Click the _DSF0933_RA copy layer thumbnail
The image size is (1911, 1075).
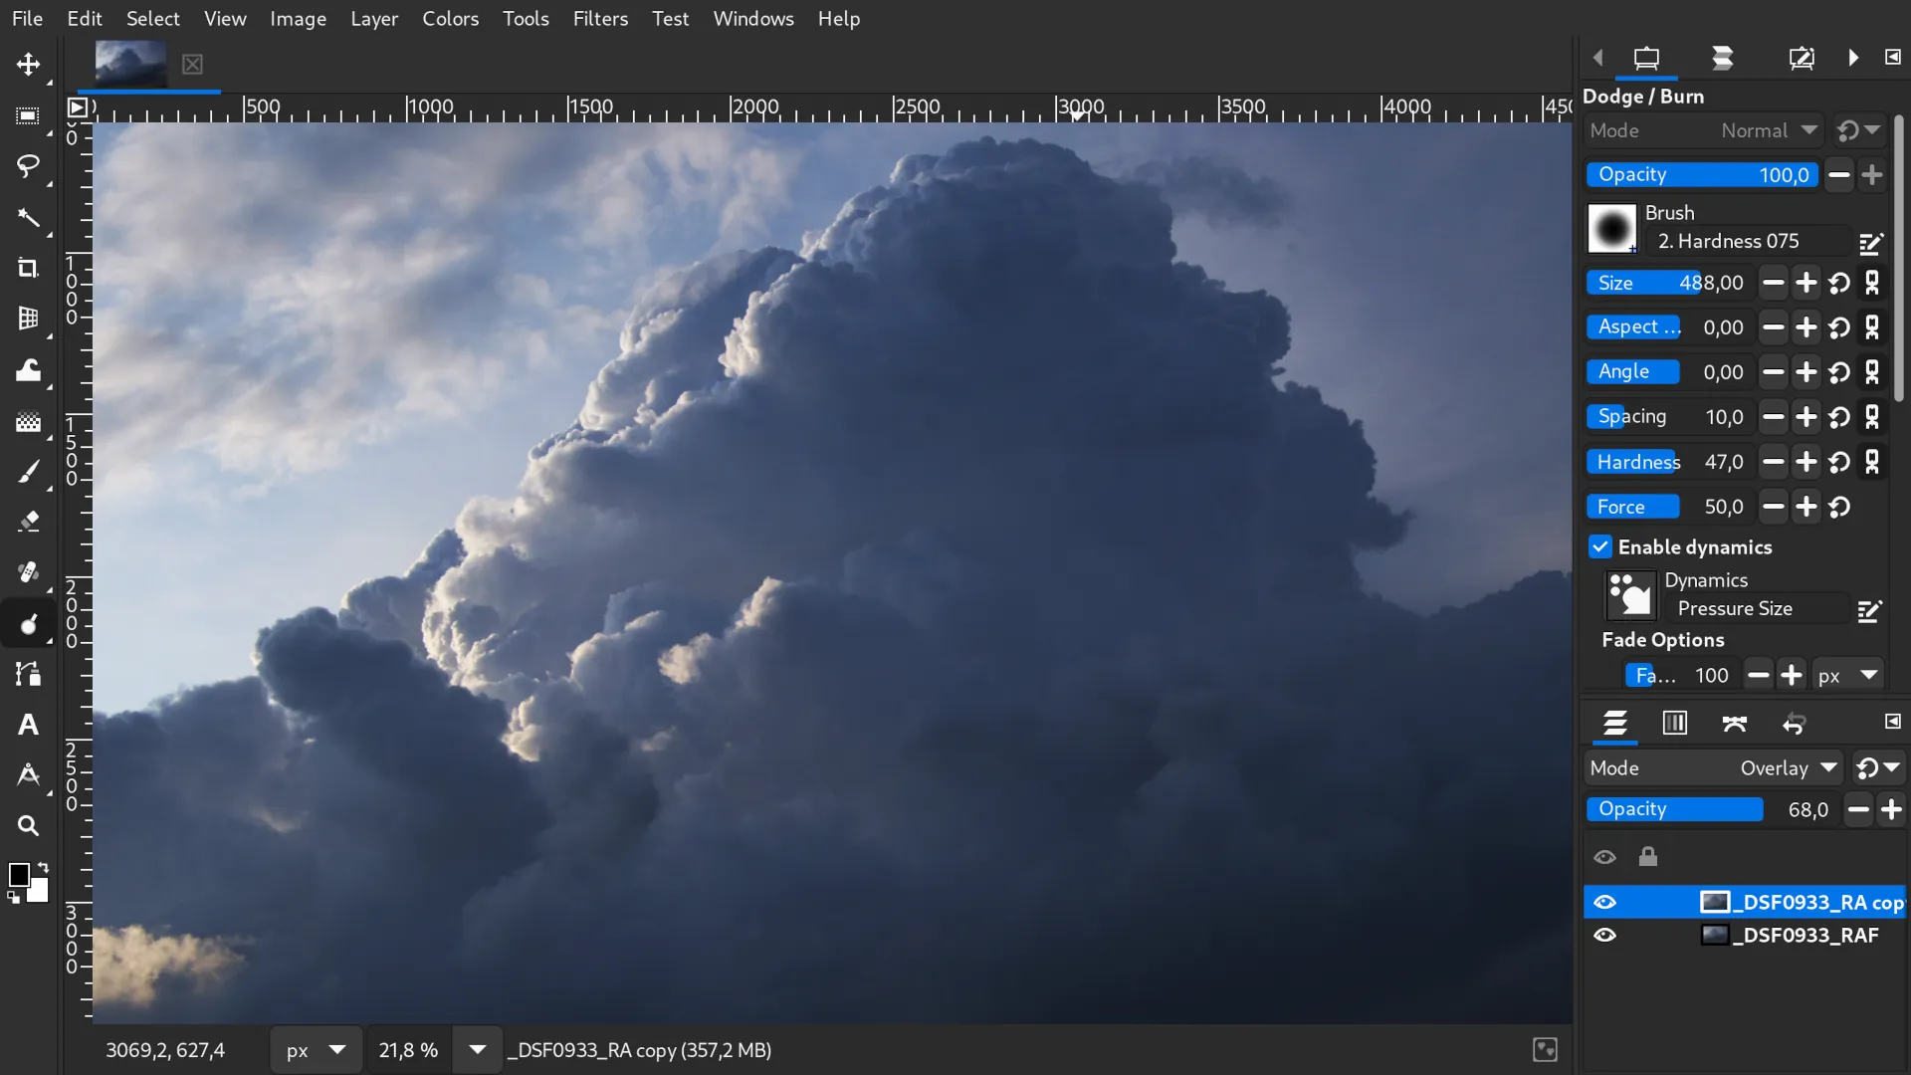(1714, 902)
